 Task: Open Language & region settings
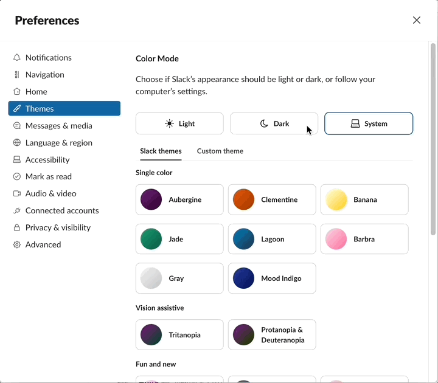[x=58, y=143]
